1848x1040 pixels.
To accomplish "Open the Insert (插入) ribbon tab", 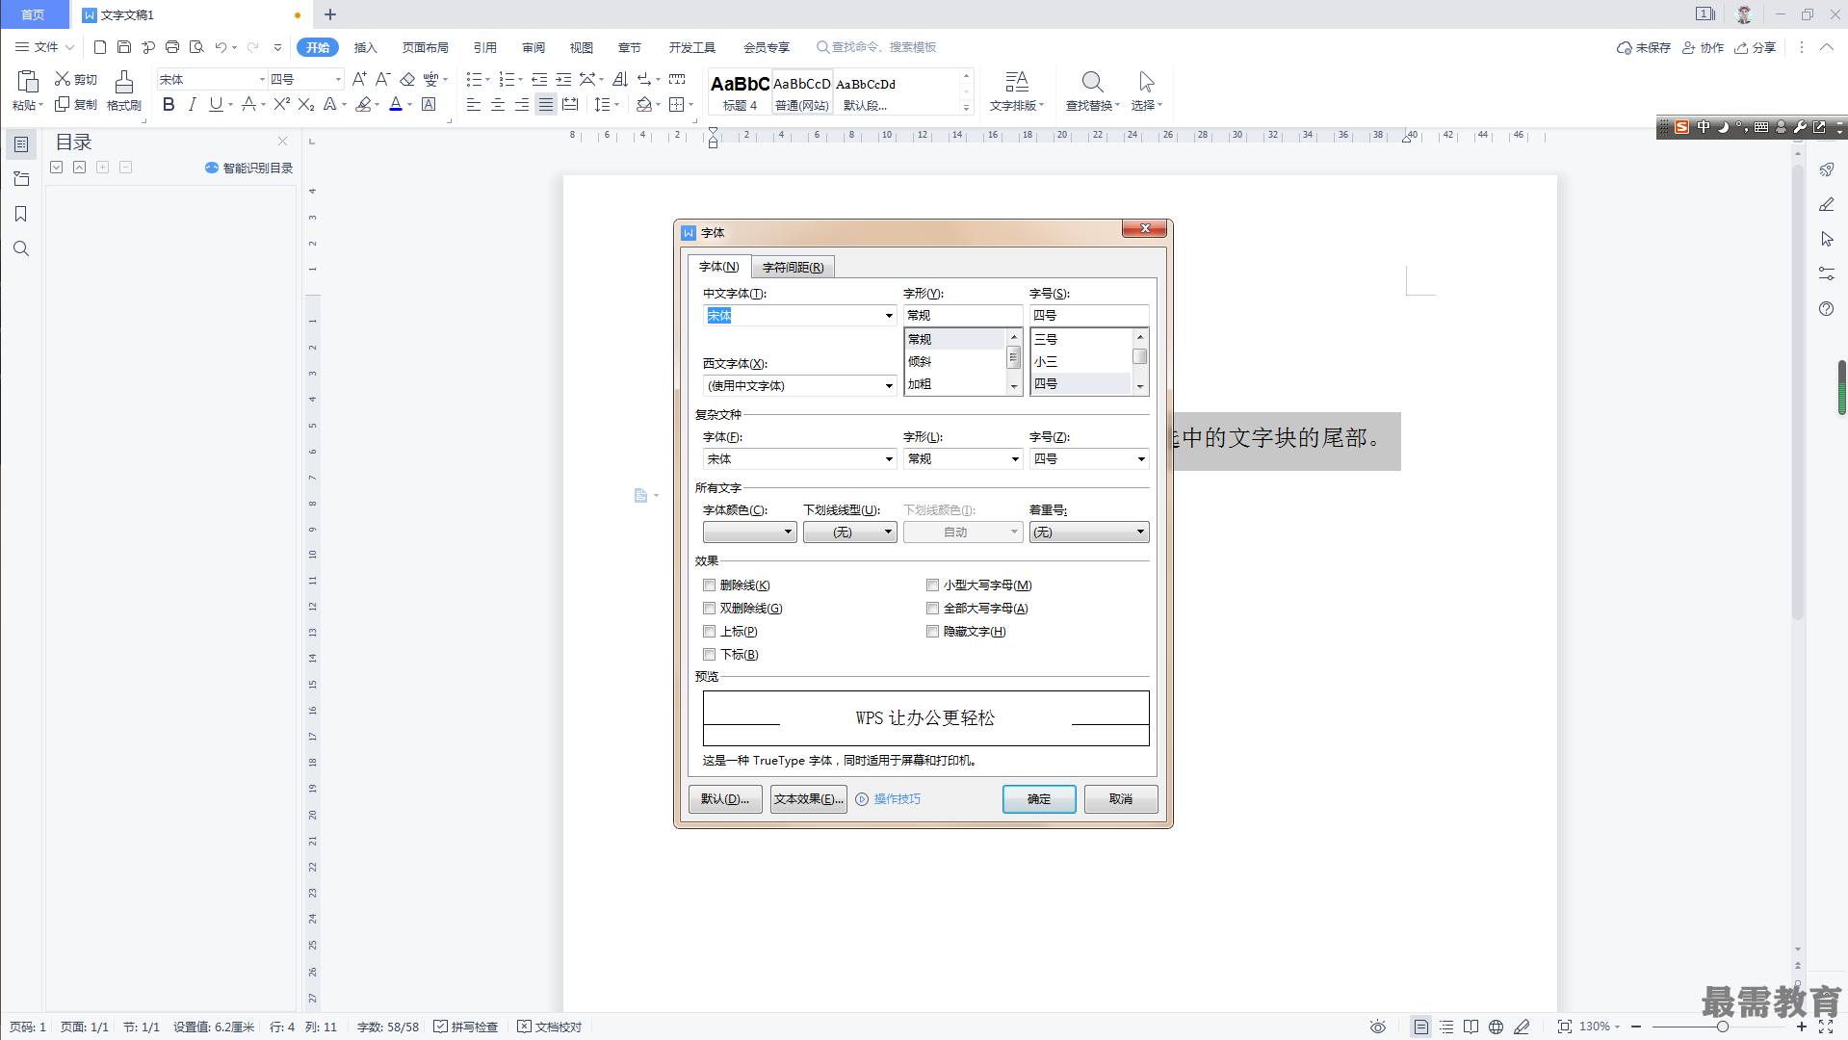I will (365, 47).
